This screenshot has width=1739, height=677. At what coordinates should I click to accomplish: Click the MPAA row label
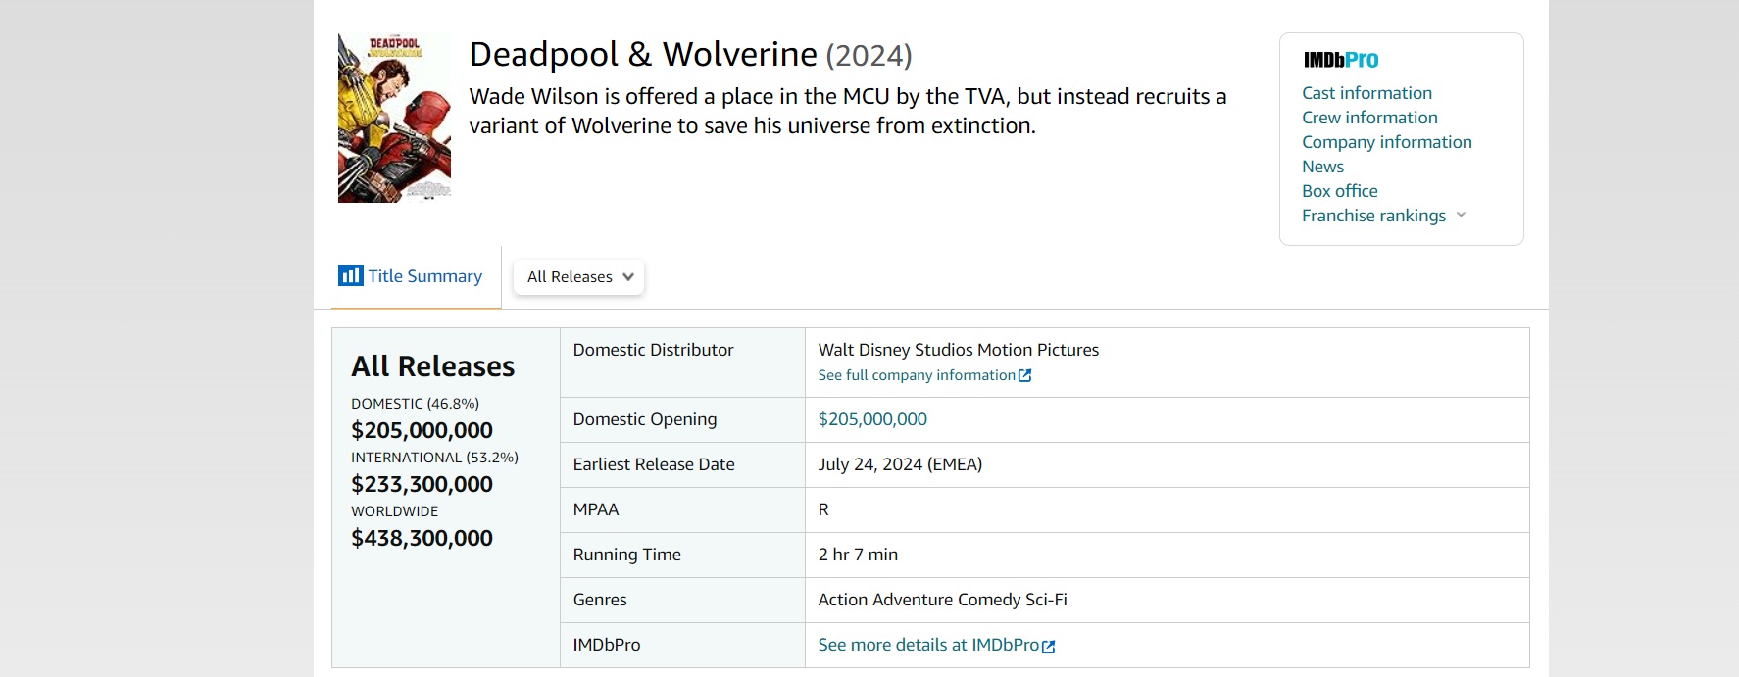tap(596, 509)
